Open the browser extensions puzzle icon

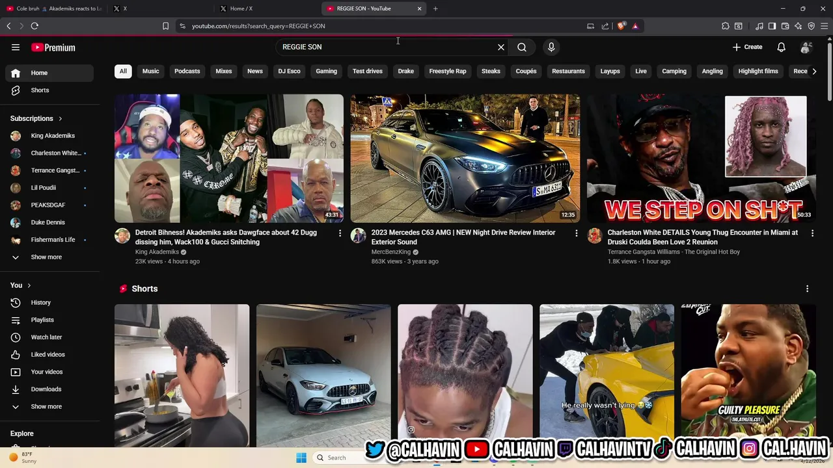tap(726, 26)
